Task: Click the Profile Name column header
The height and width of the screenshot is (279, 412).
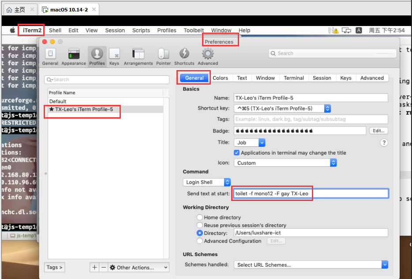Action: tap(105, 93)
